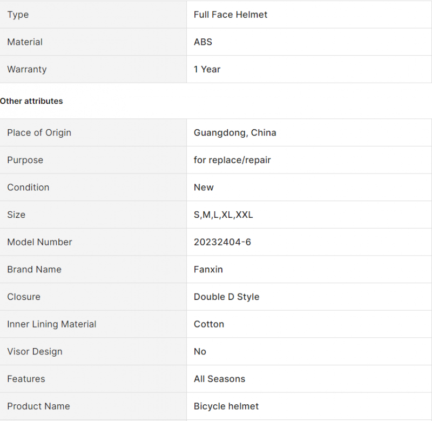Select the ABS material value
This screenshot has height=421, width=432.
tap(203, 42)
